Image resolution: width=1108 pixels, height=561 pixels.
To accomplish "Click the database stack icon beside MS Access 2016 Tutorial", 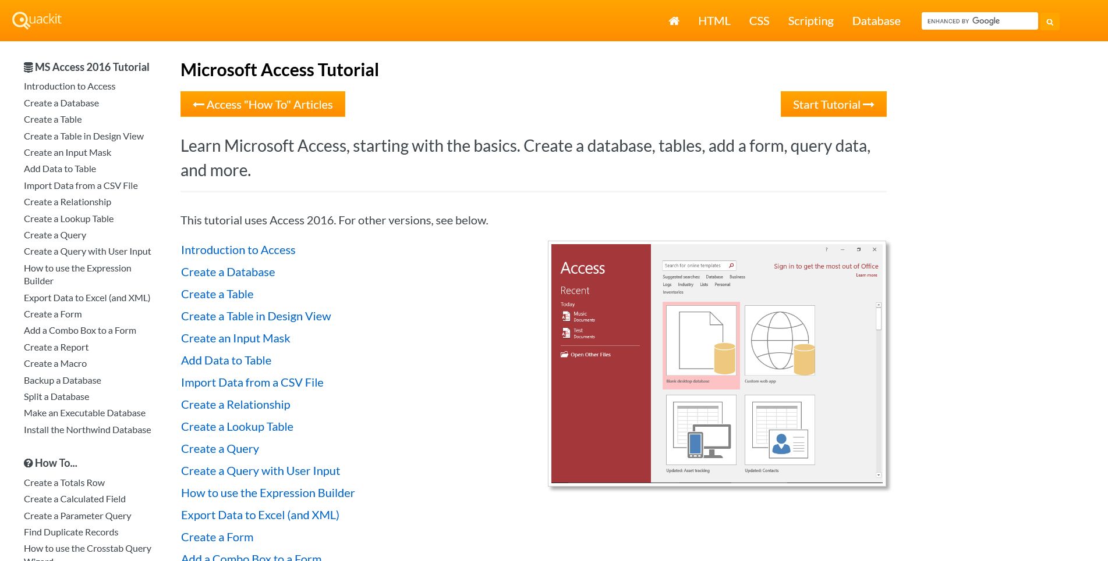I will pyautogui.click(x=28, y=67).
